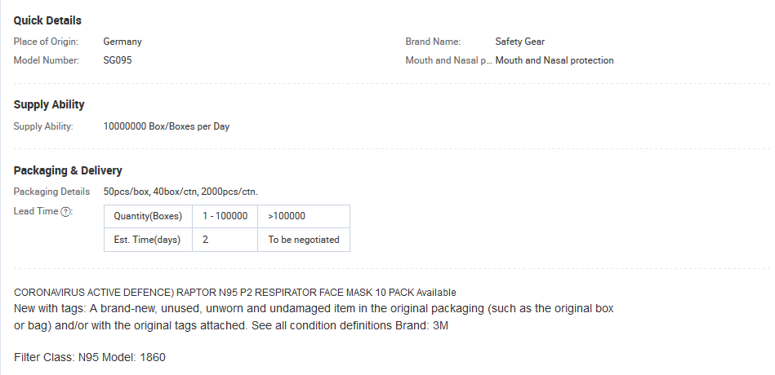
Task: Click the 1 - 100000 quantity cell
Action: [225, 216]
